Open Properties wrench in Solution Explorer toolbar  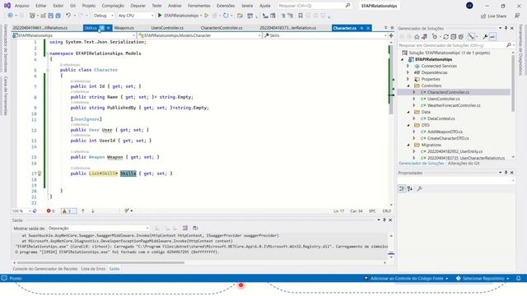click(485, 37)
